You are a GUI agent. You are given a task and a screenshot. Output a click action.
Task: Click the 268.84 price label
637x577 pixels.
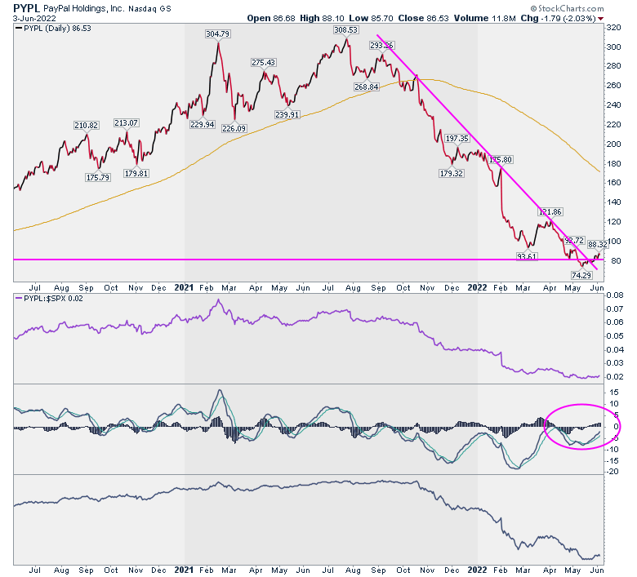click(x=367, y=87)
